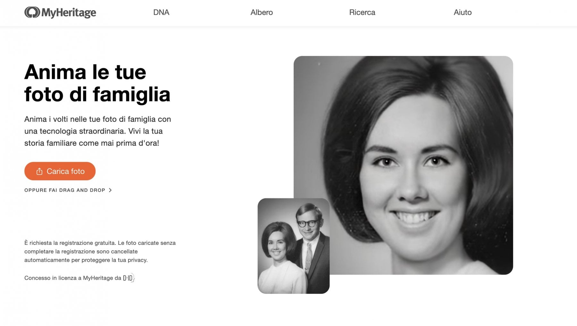Open the DNA menu
The height and width of the screenshot is (326, 577).
point(161,12)
